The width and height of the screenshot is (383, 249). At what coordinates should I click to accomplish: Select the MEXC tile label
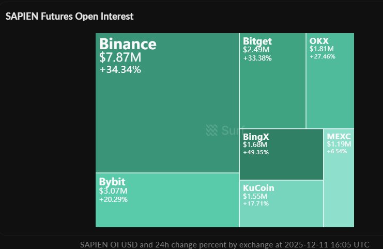click(339, 137)
